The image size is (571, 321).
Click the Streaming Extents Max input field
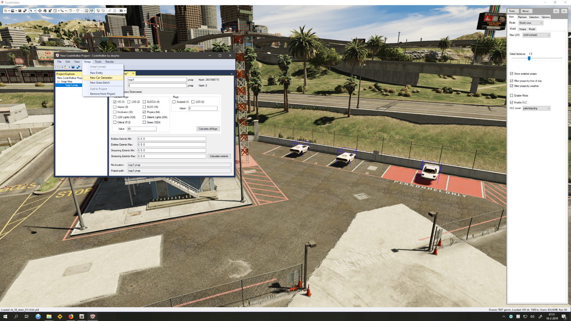pyautogui.click(x=171, y=156)
